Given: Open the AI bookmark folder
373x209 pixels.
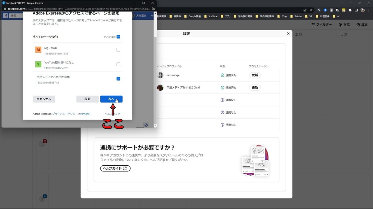Looking at the screenshot, I should click(x=336, y=16).
